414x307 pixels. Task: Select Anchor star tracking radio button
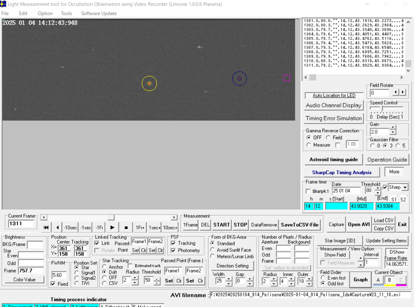(104, 267)
